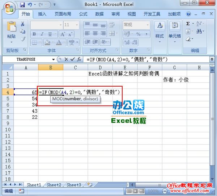Click the Find & Select binoculars icon
Screen dimensions: 217x196
199,31
